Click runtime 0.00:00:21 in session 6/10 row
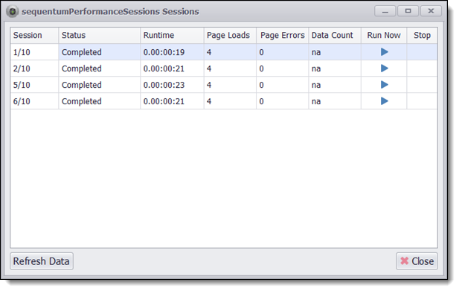 [x=172, y=101]
